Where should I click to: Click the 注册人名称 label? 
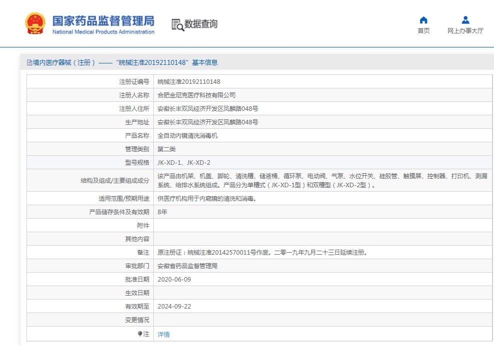(x=134, y=95)
